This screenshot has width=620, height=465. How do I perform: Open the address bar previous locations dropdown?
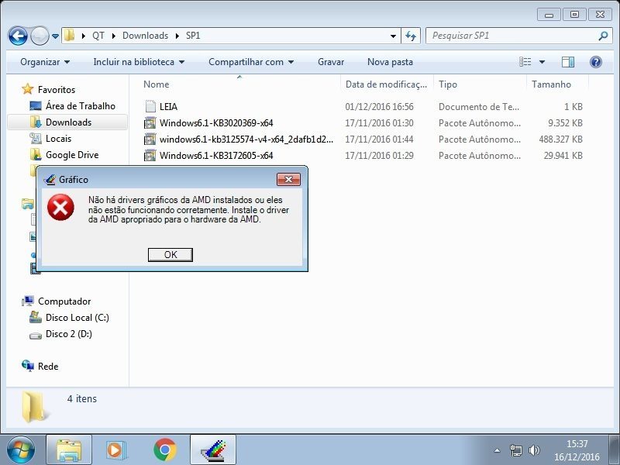tap(393, 36)
